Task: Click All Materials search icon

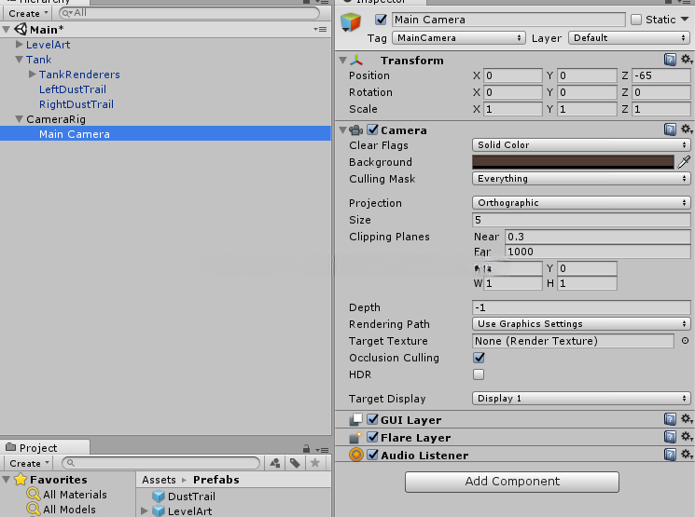Action: [x=34, y=494]
